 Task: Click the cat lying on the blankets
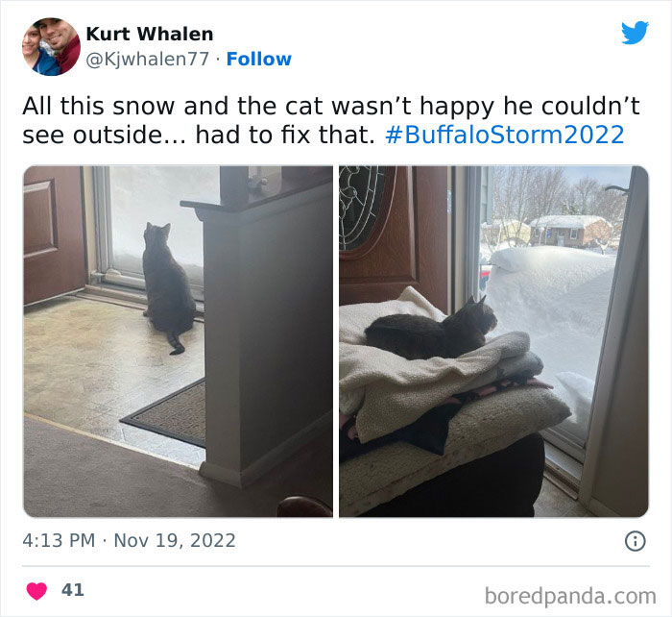(x=431, y=330)
